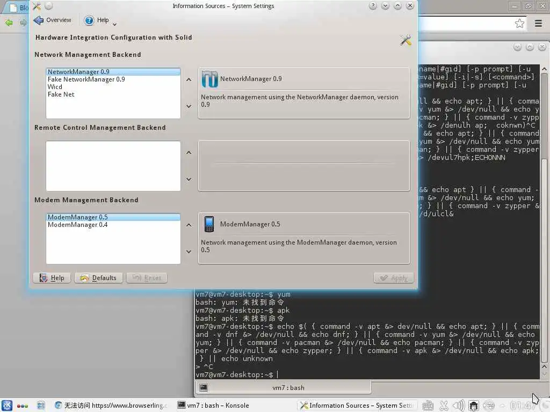
Task: Click the wrench module icon beside heading
Action: pyautogui.click(x=406, y=40)
